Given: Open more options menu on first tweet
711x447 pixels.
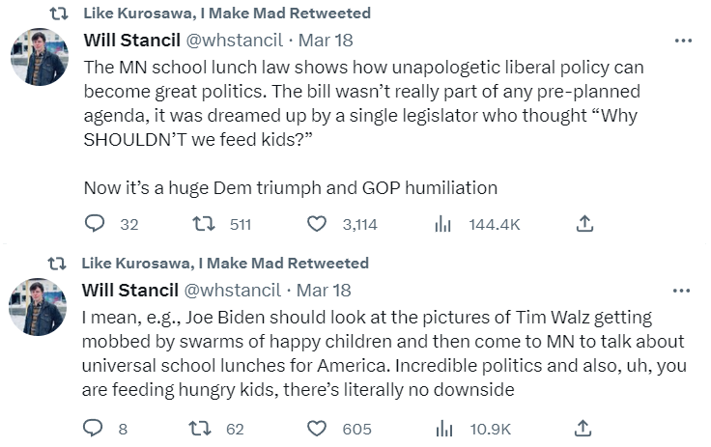Looking at the screenshot, I should (x=683, y=41).
